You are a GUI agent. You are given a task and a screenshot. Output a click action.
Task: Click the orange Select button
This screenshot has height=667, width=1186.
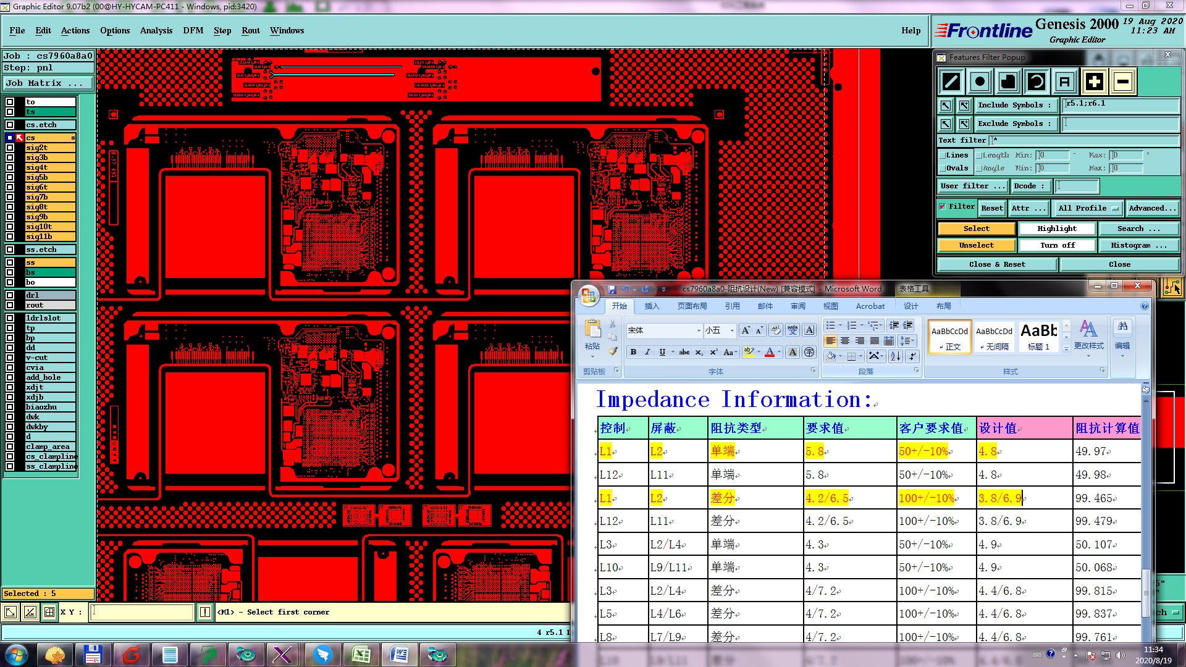coord(977,229)
